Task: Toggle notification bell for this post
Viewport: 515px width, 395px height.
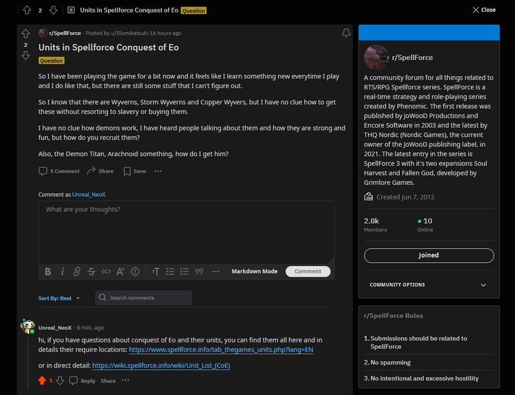Action: pyautogui.click(x=346, y=33)
